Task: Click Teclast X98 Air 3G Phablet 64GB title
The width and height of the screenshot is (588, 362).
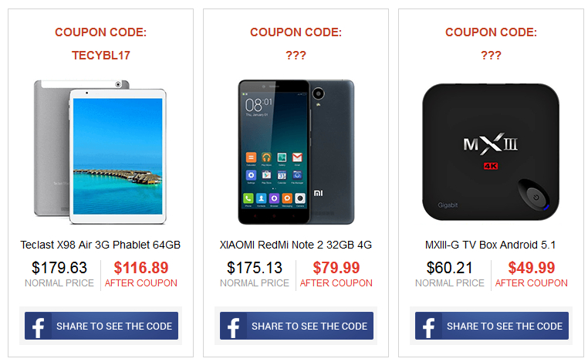Action: 100,245
